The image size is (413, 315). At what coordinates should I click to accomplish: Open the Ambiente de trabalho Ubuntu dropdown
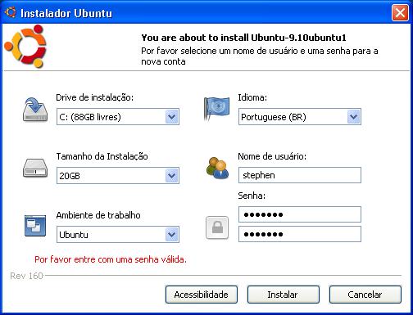(118, 235)
